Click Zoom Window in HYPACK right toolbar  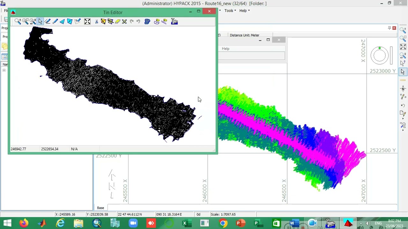pos(403,38)
